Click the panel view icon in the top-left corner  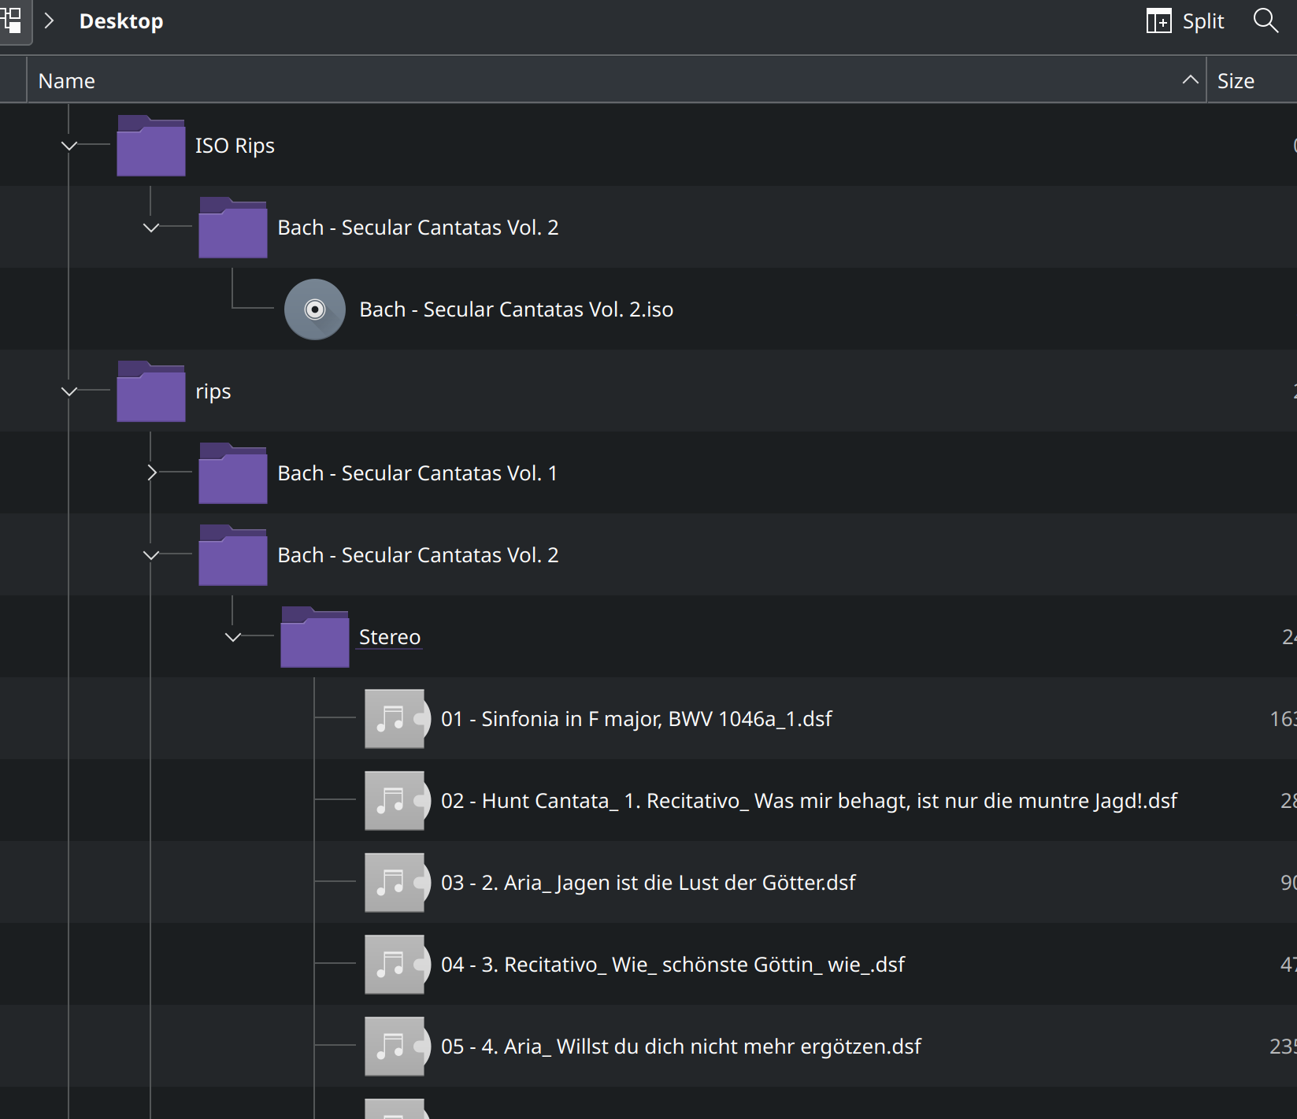coord(13,21)
